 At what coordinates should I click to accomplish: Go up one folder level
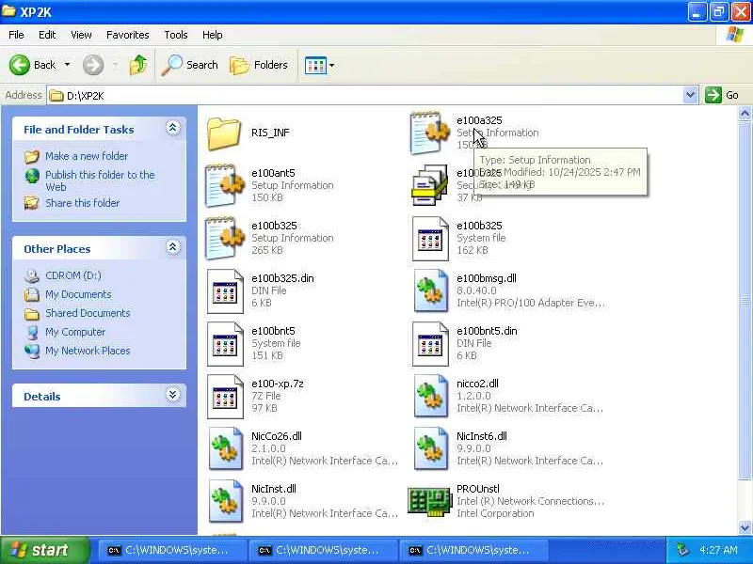coord(138,65)
